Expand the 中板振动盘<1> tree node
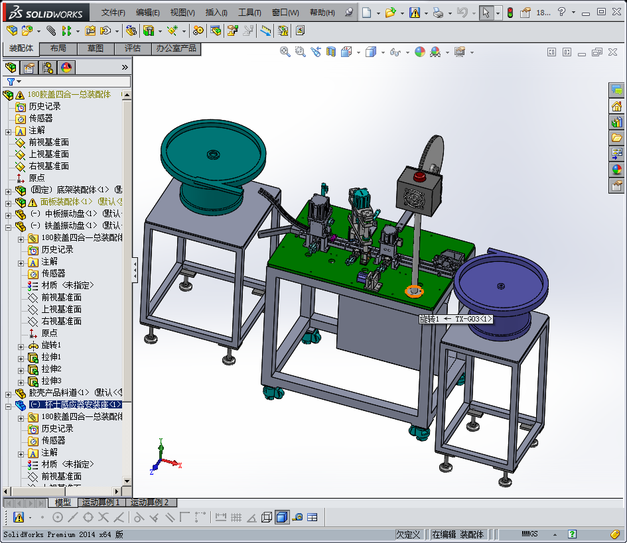Image resolution: width=627 pixels, height=543 pixels. point(8,215)
